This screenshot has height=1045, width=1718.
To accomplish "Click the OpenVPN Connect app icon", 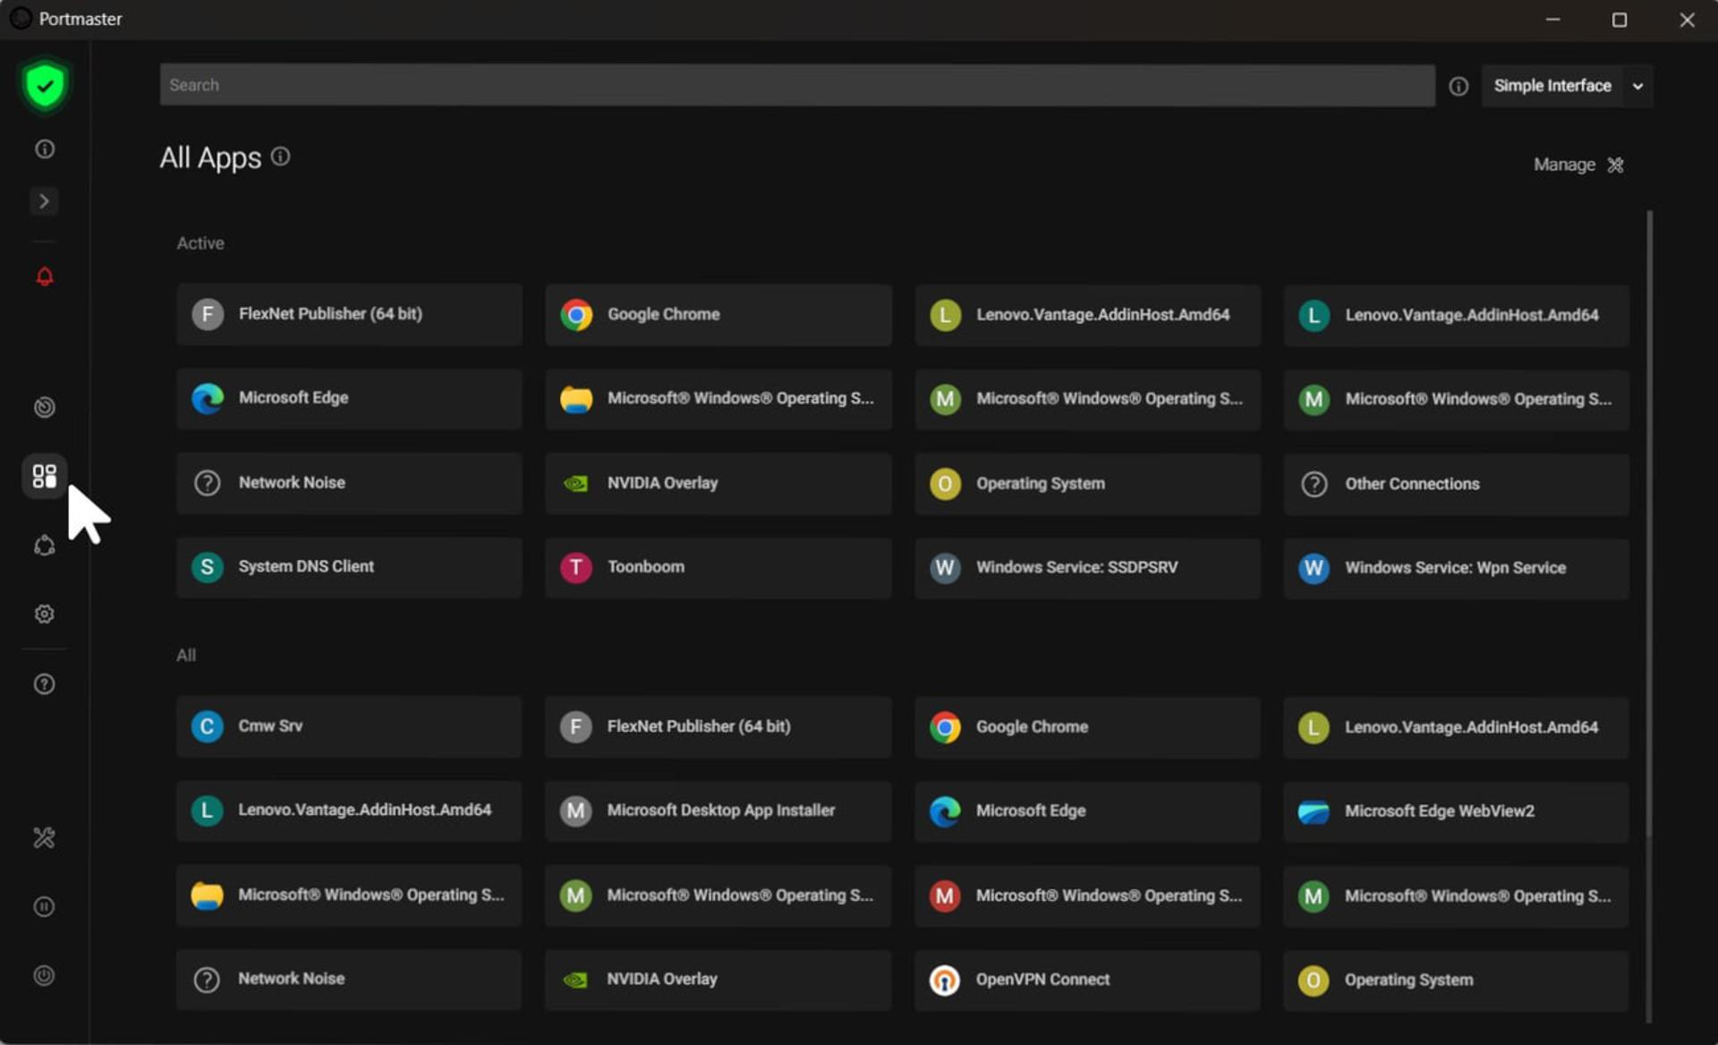I will click(x=945, y=981).
